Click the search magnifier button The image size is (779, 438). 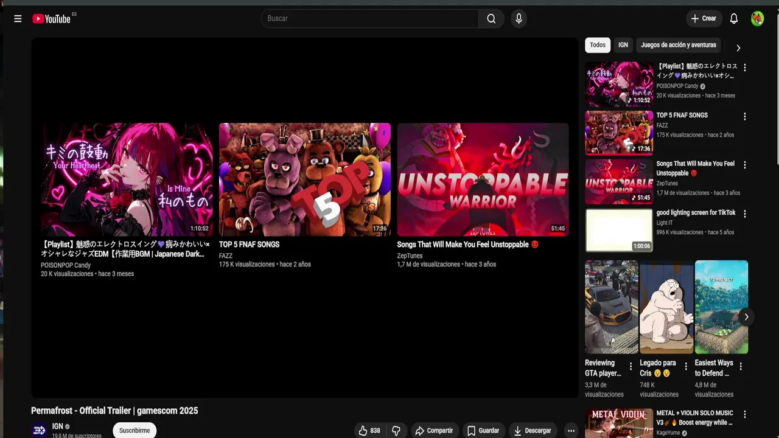pos(491,19)
